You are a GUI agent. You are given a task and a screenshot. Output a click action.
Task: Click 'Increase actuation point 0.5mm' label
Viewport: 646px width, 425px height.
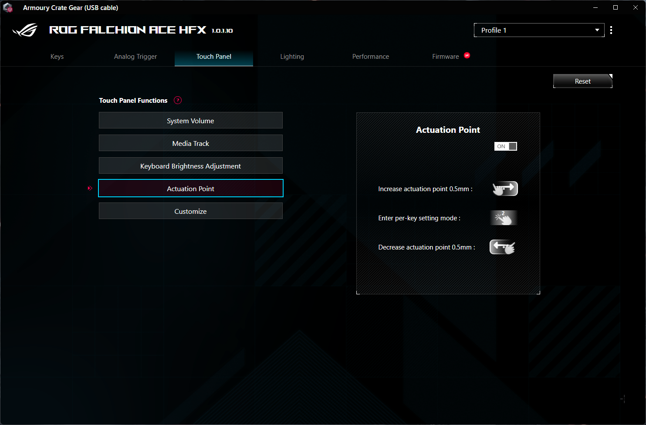point(425,189)
